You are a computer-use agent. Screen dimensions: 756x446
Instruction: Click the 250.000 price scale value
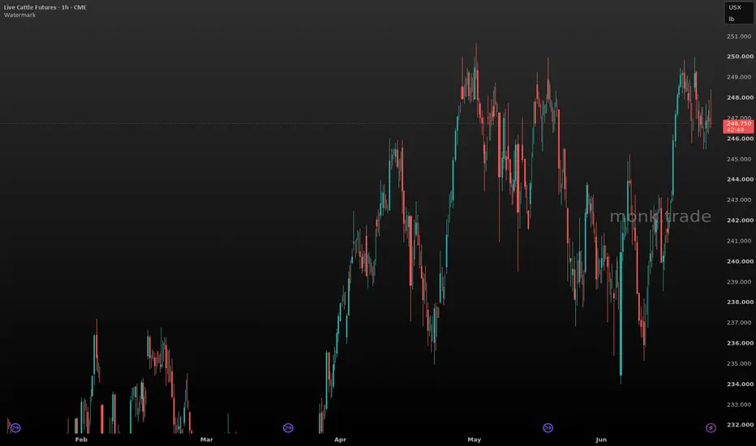coord(740,57)
